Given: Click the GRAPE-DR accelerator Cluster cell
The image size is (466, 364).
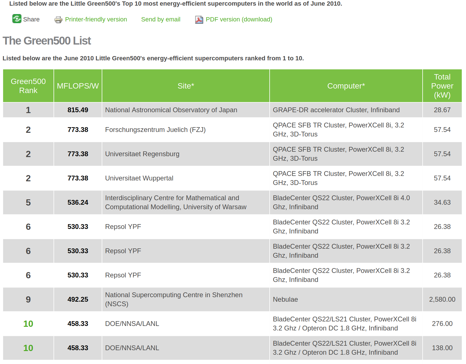Looking at the screenshot, I should coord(336,110).
